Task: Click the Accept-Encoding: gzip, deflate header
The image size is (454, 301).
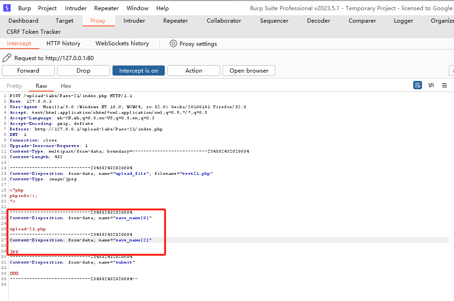Action: (51, 123)
